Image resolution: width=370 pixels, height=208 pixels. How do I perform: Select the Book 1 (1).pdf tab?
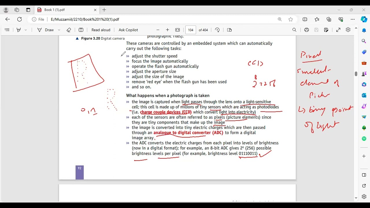tap(67, 10)
